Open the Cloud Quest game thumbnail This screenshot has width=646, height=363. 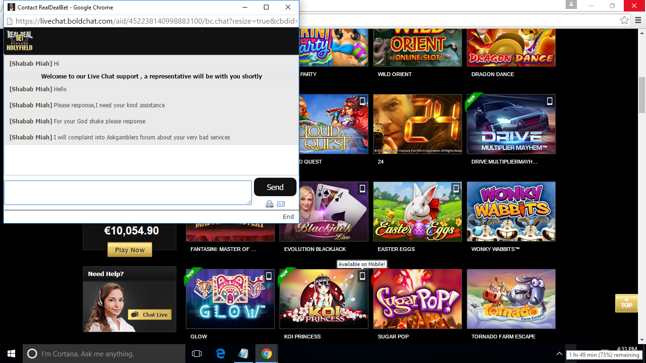coord(333,124)
